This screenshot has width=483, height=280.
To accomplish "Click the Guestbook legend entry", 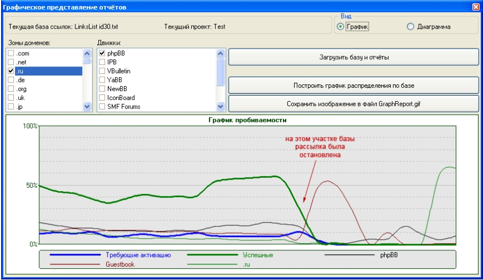I will (x=120, y=264).
